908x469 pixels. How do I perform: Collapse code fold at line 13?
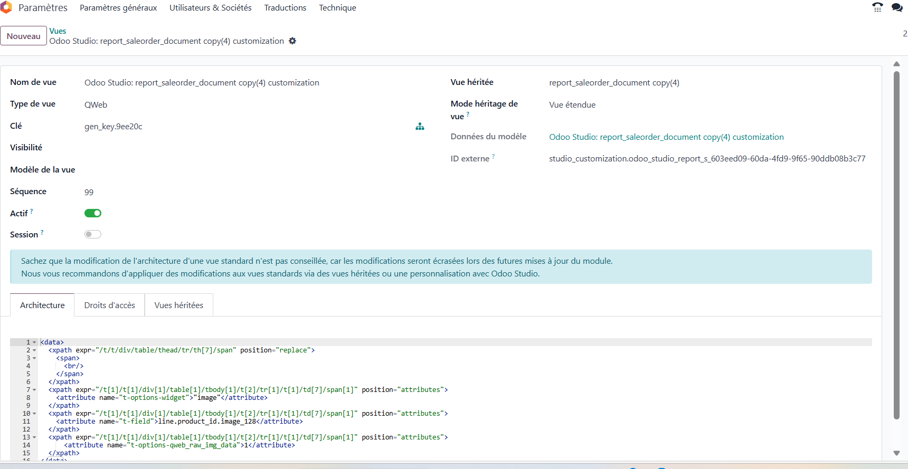tap(34, 437)
